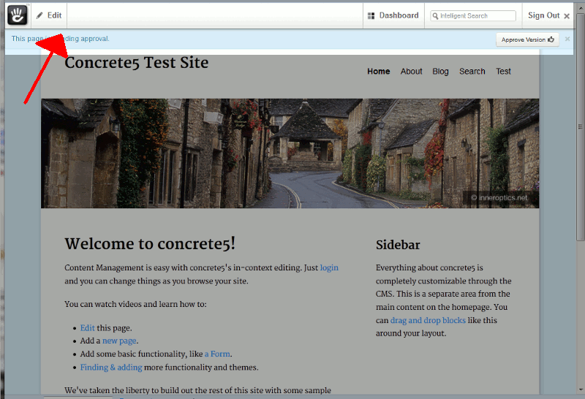Screen dimensions: 585x399
Task: Select the Test navigation item
Action: (503, 72)
